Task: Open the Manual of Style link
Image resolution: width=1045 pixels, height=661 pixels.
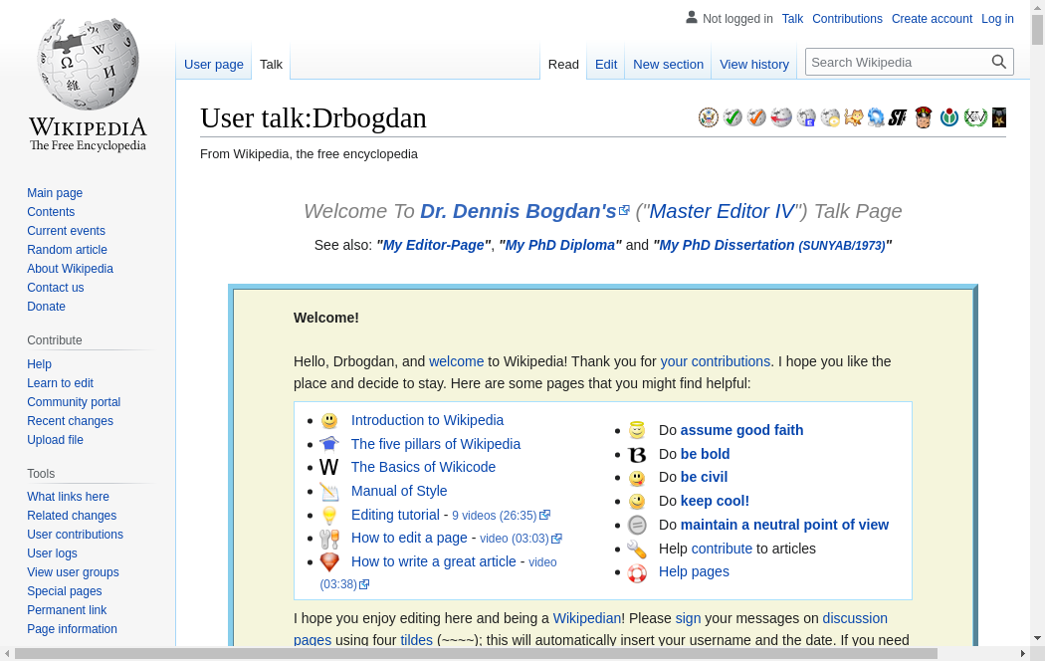Action: point(399,491)
